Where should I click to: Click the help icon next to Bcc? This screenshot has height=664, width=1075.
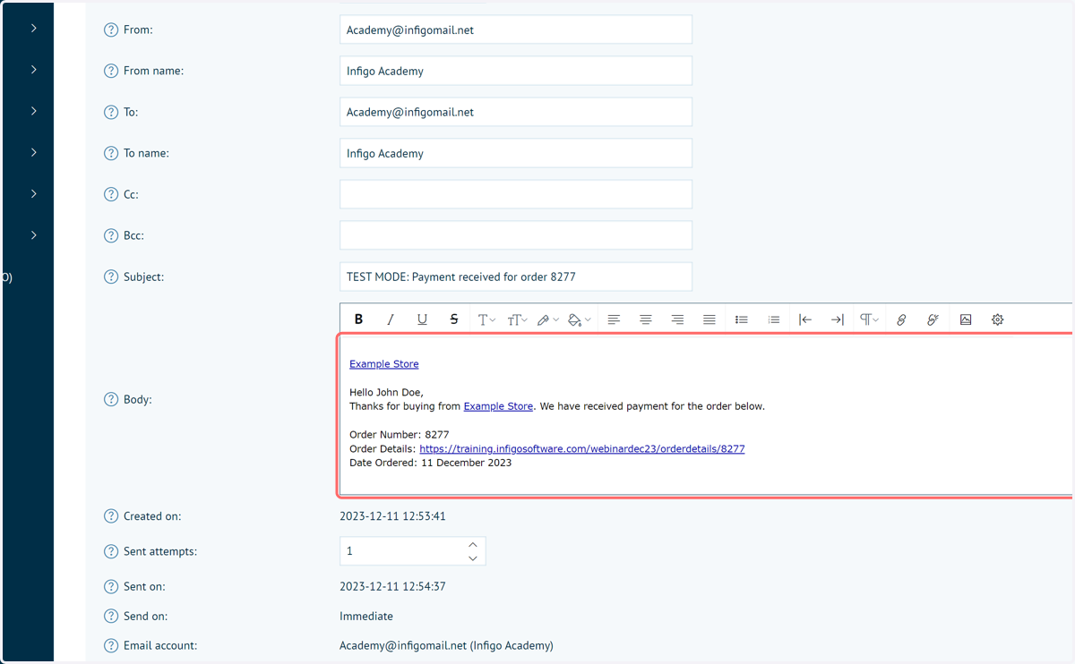pyautogui.click(x=111, y=235)
